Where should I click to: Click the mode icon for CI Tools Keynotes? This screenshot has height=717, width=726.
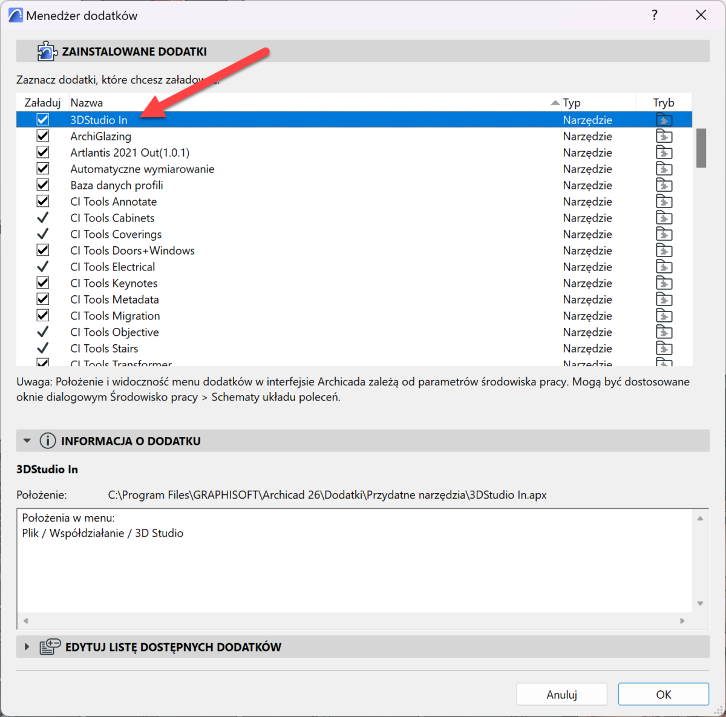(x=664, y=283)
